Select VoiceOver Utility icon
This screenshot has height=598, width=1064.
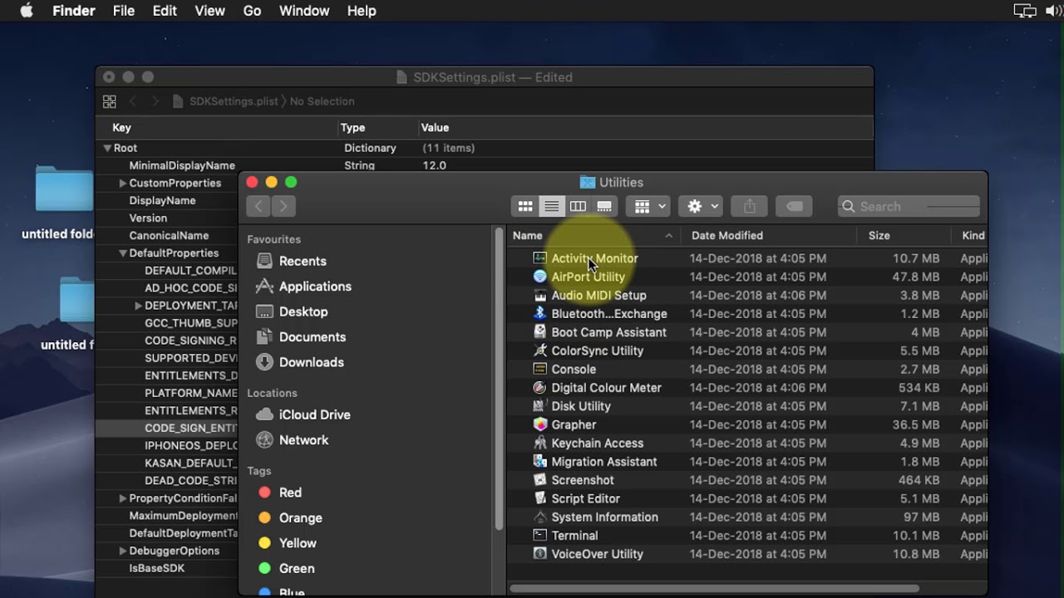(539, 554)
